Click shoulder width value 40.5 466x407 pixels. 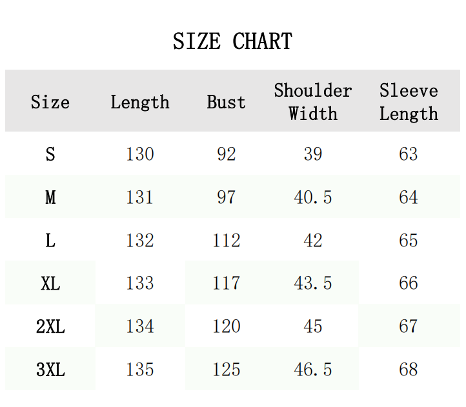click(x=313, y=197)
